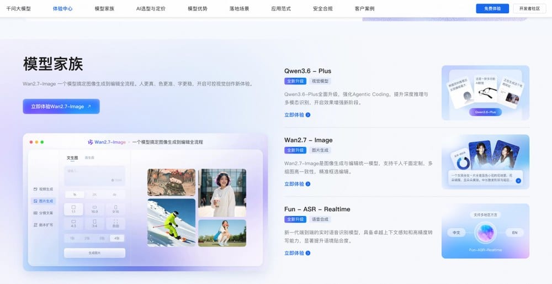Click the EN language pill
Image resolution: width=552 pixels, height=284 pixels.
tap(514, 233)
